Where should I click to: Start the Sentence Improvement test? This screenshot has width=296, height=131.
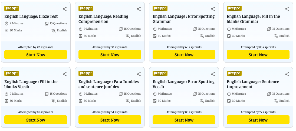pos(258,120)
